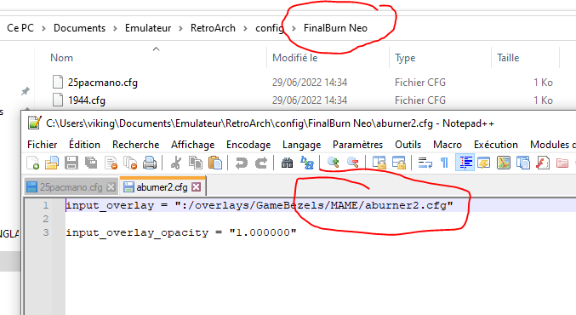The image size is (576, 315).
Task: Toggle show all characters pilcrow icon
Action: tap(444, 163)
